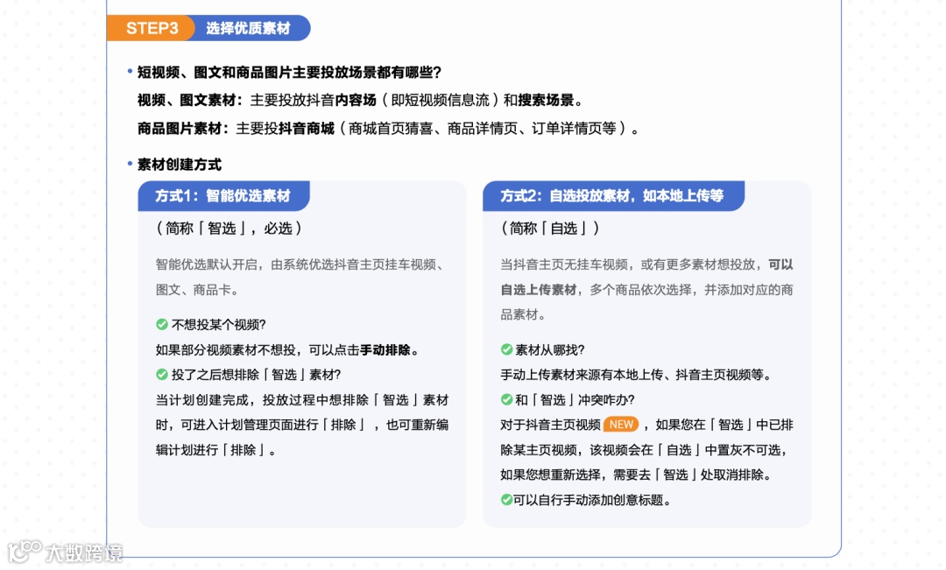
Task: Click the paragraph starting 当抖音主页无挂车视频
Action: (x=646, y=290)
